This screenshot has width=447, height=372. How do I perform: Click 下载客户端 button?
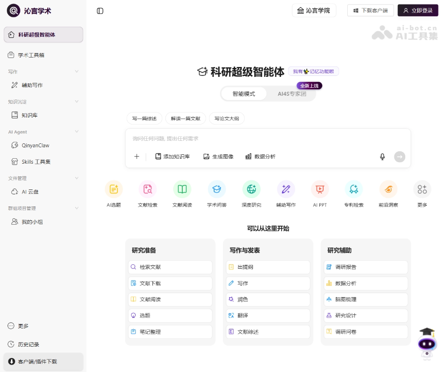[371, 10]
